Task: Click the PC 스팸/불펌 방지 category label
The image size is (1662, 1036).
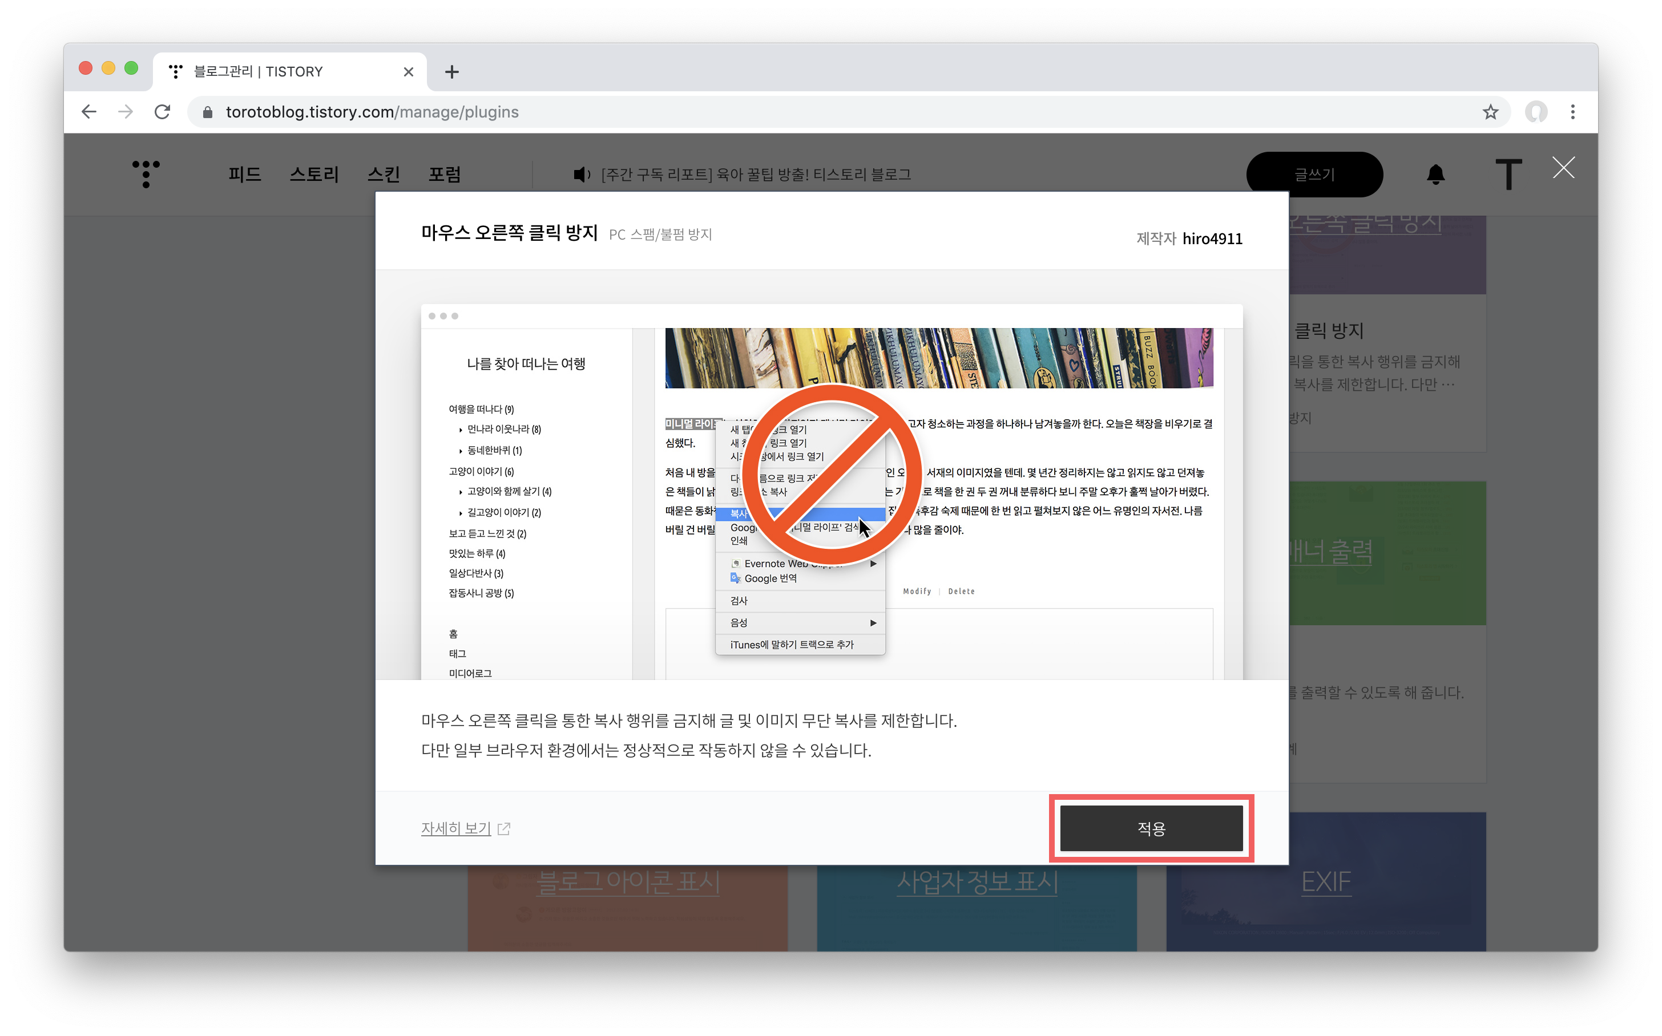Action: pyautogui.click(x=660, y=234)
